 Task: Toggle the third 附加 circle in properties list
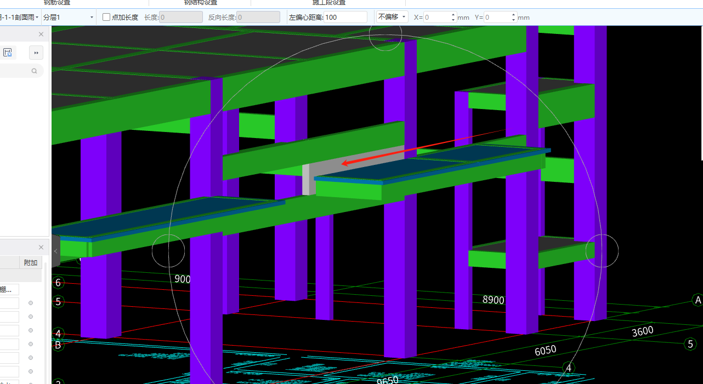tap(31, 330)
